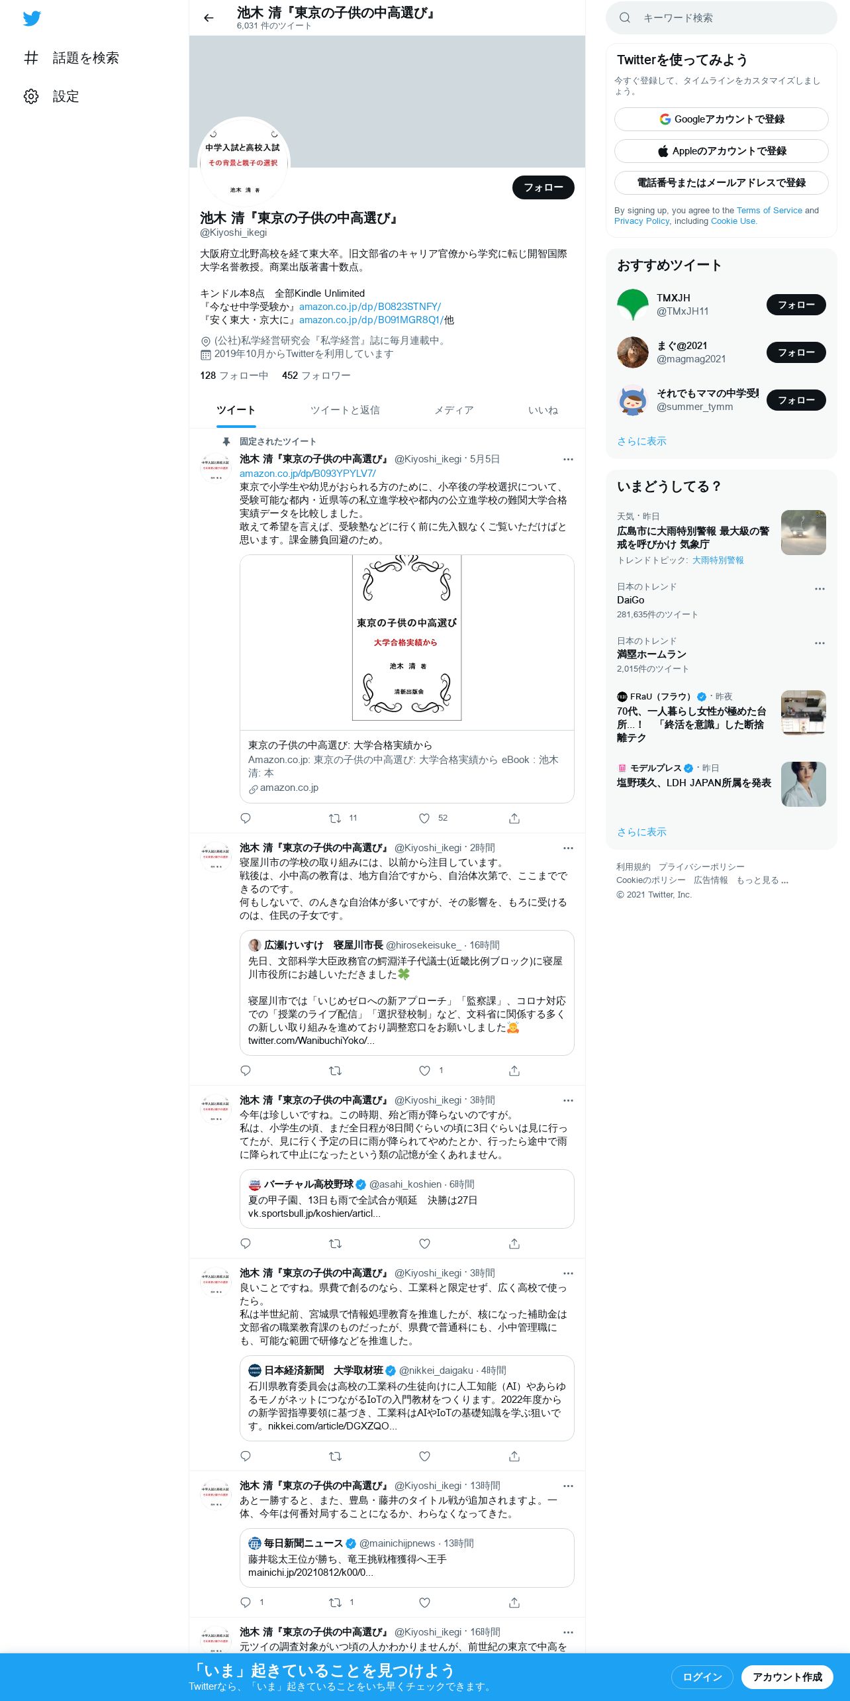This screenshot has height=1701, width=850.
Task: Open more options on 今年は珍しいですね tweet
Action: (x=568, y=1100)
